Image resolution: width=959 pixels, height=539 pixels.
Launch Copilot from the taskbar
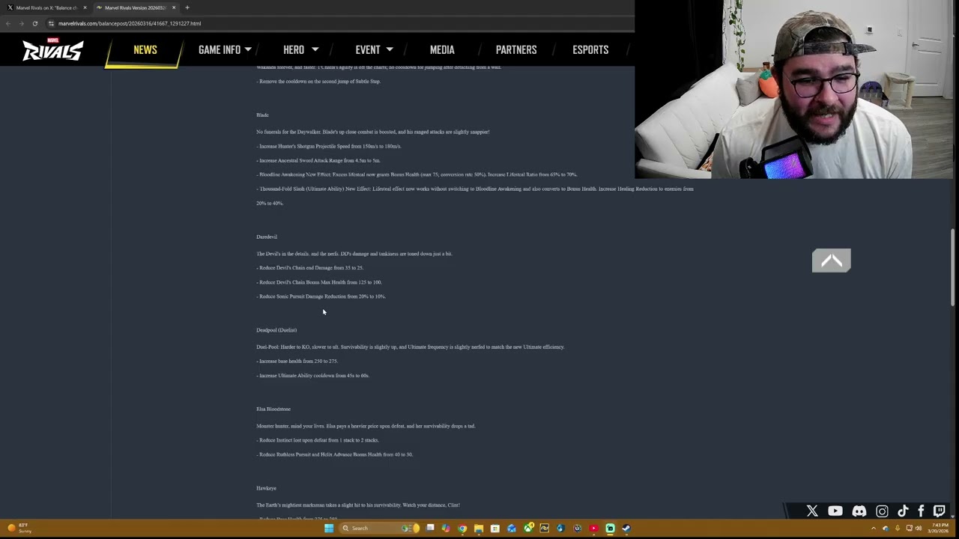coord(446,529)
